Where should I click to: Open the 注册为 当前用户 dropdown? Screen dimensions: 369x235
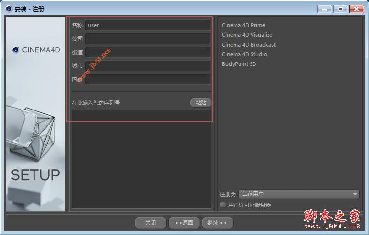(x=299, y=194)
